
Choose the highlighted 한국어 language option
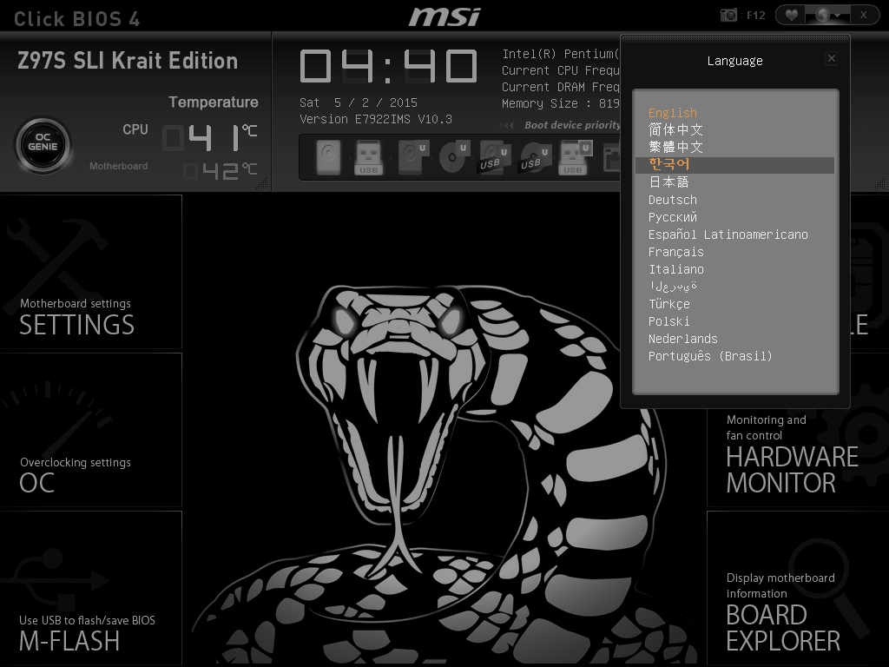coord(734,165)
